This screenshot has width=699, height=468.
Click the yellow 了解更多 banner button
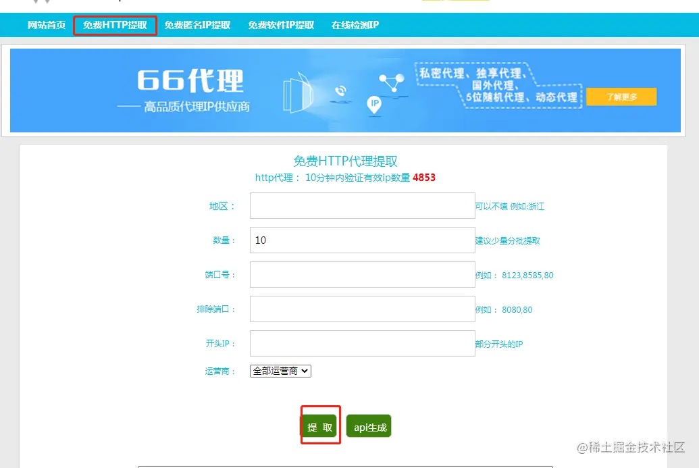point(621,97)
